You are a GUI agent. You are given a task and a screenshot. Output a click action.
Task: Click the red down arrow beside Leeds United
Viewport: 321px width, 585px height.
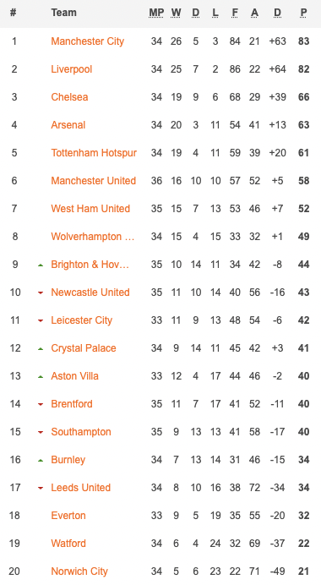tap(41, 488)
